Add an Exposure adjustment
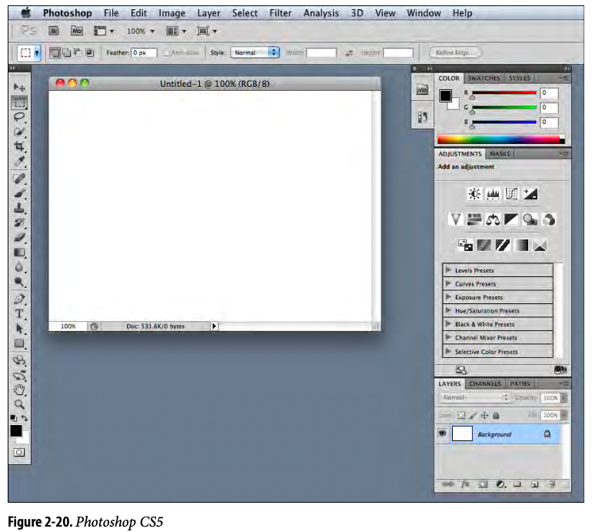This screenshot has width=592, height=532. [530, 194]
